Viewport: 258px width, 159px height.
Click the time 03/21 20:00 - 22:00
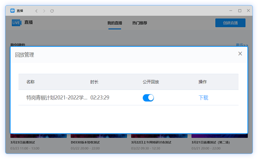[x=206, y=148]
